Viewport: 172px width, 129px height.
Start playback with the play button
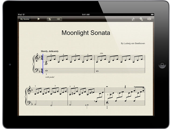tap(39, 19)
